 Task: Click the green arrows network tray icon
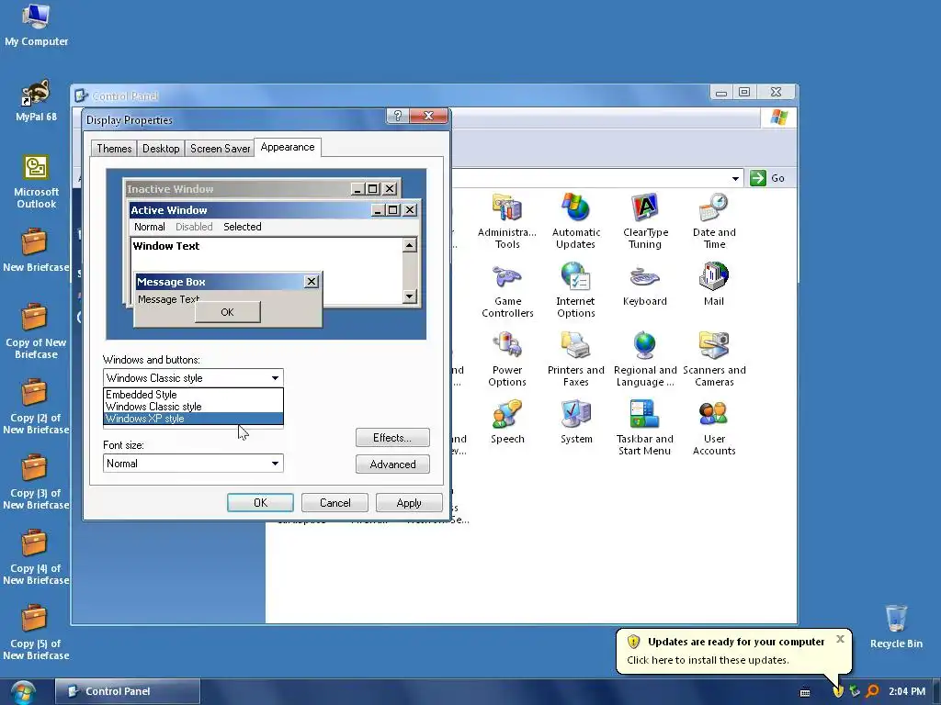point(855,691)
